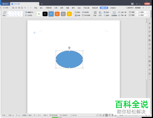The height and width of the screenshot is (118, 153).
Task: Click the pen icon in right sidebar
Action: coord(150,23)
